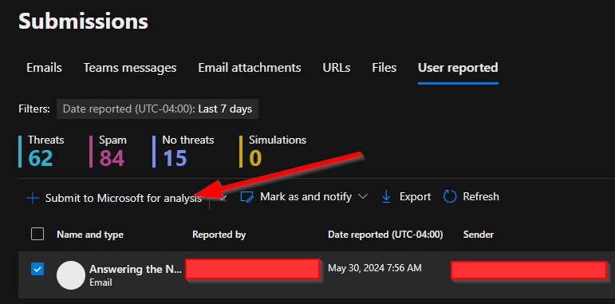
Task: Click the Export button label
Action: tap(415, 196)
